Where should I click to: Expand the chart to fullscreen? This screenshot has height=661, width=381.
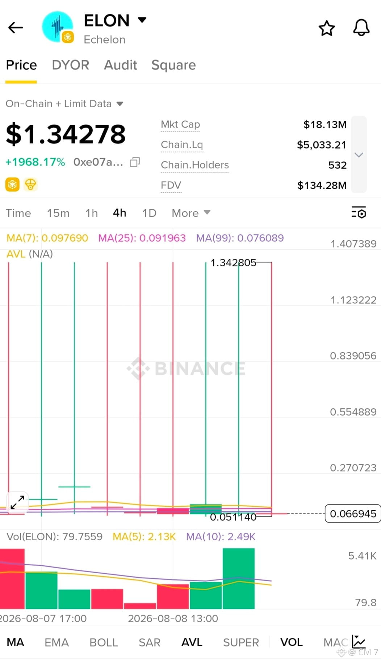(17, 502)
